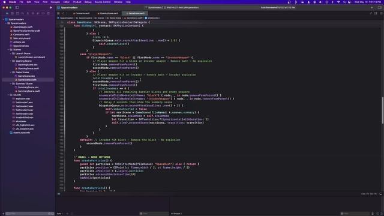Open the Debug menu

point(88,2)
